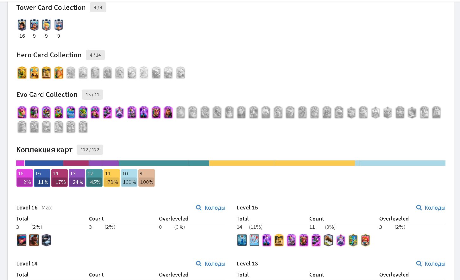
Task: Open the hexagonal Evo card in the collection
Action: point(119,112)
